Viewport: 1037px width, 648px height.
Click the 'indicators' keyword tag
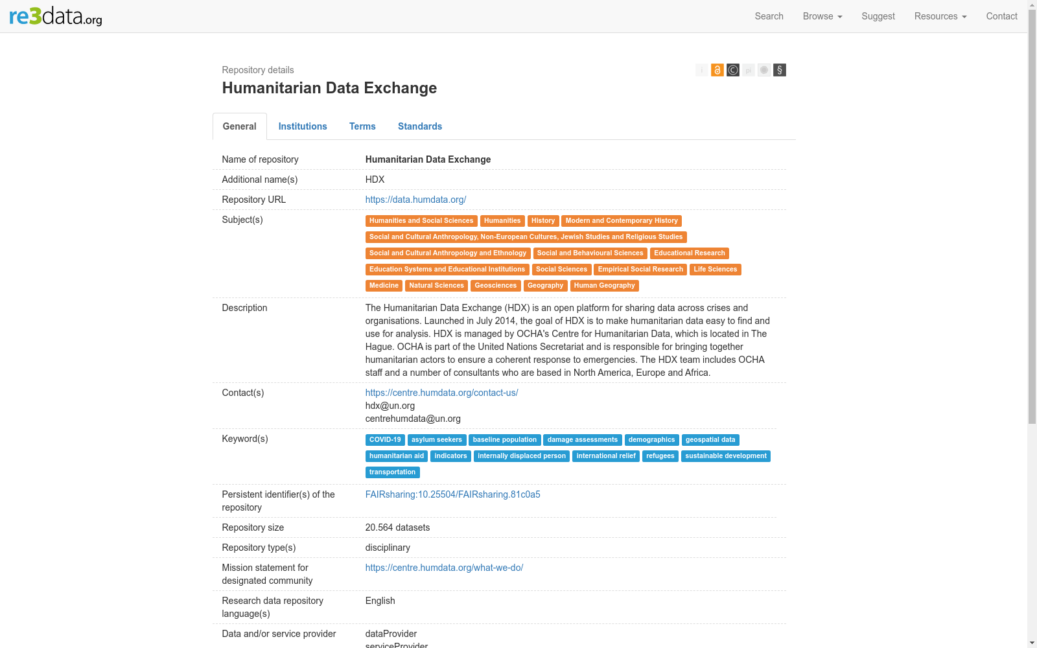coord(450,456)
